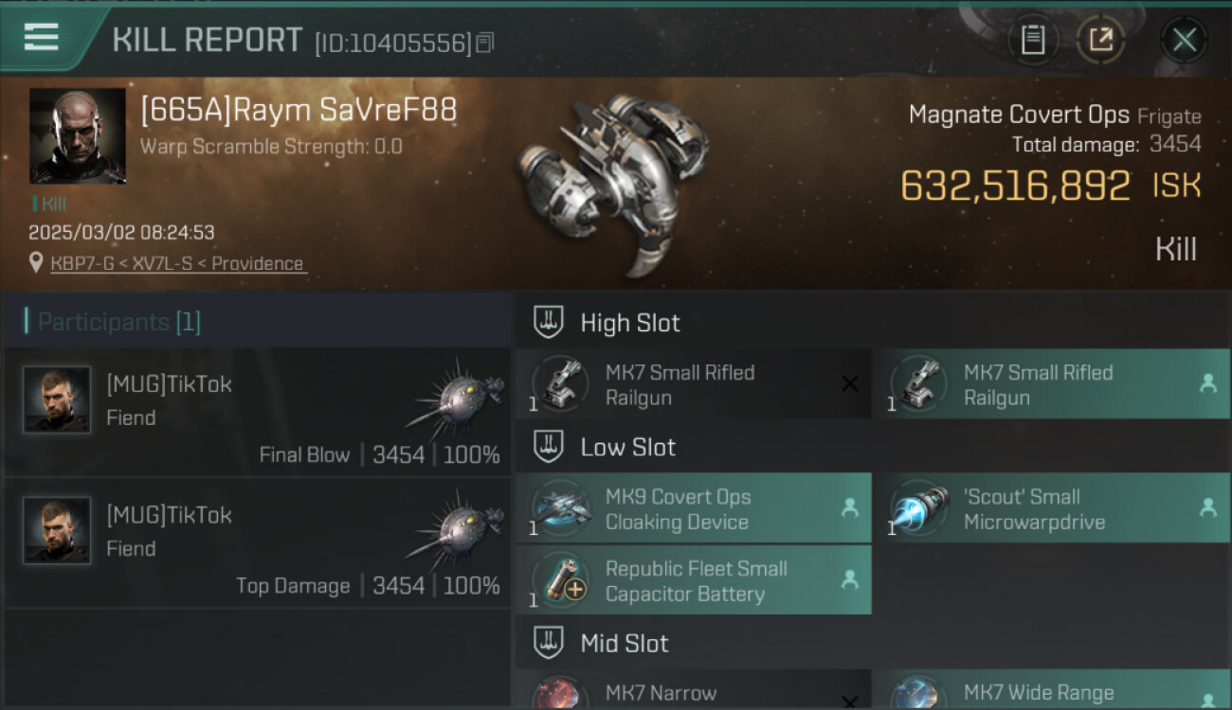
Task: Collapse the Low Slot section
Action: pos(549,447)
